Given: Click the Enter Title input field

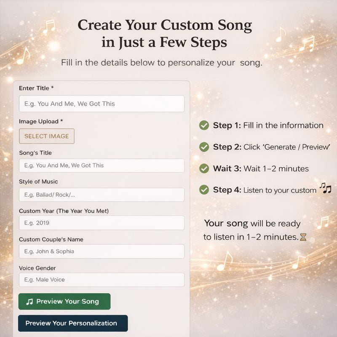Looking at the screenshot, I should tap(101, 104).
